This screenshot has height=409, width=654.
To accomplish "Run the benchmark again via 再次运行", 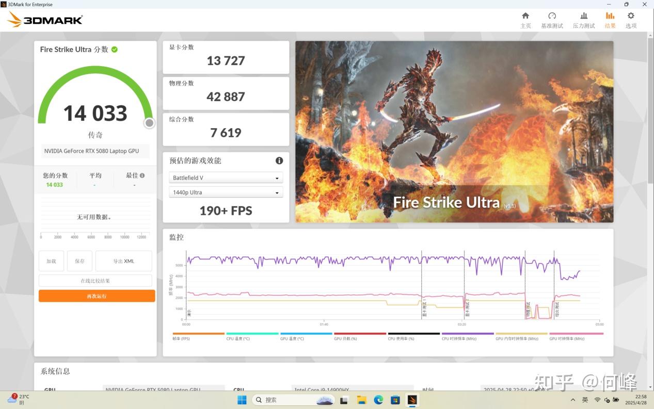I will pos(97,295).
